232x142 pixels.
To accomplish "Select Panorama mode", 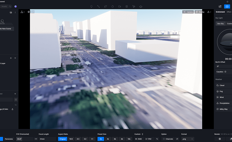I will coord(9,139).
